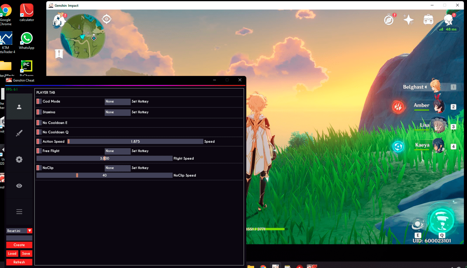467x268 pixels.
Task: Trigger the elemental burst Q button
Action: tap(442, 220)
